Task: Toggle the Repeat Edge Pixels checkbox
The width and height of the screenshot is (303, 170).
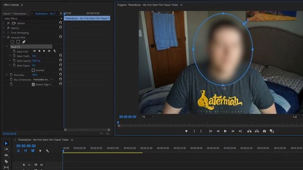Action: click(33, 85)
